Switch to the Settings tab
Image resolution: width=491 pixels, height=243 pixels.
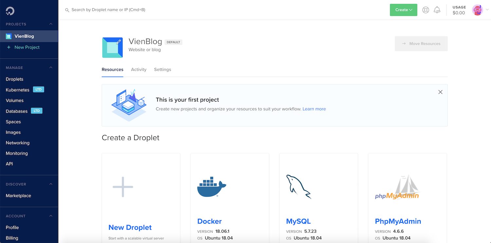163,70
